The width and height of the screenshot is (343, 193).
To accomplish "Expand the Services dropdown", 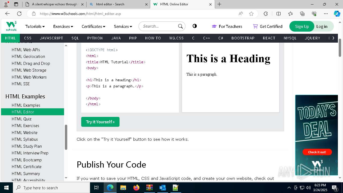I will (123, 26).
